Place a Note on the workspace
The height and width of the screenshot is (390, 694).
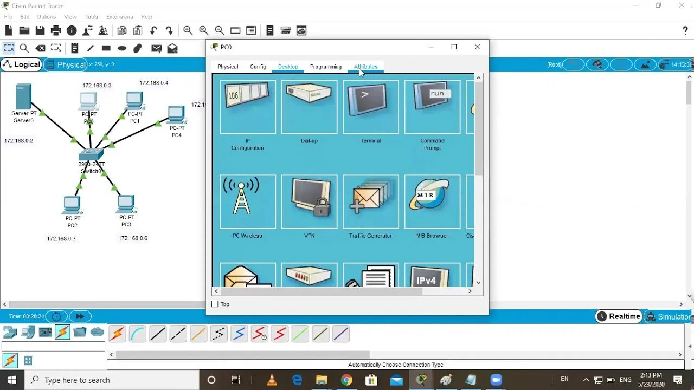[x=75, y=48]
